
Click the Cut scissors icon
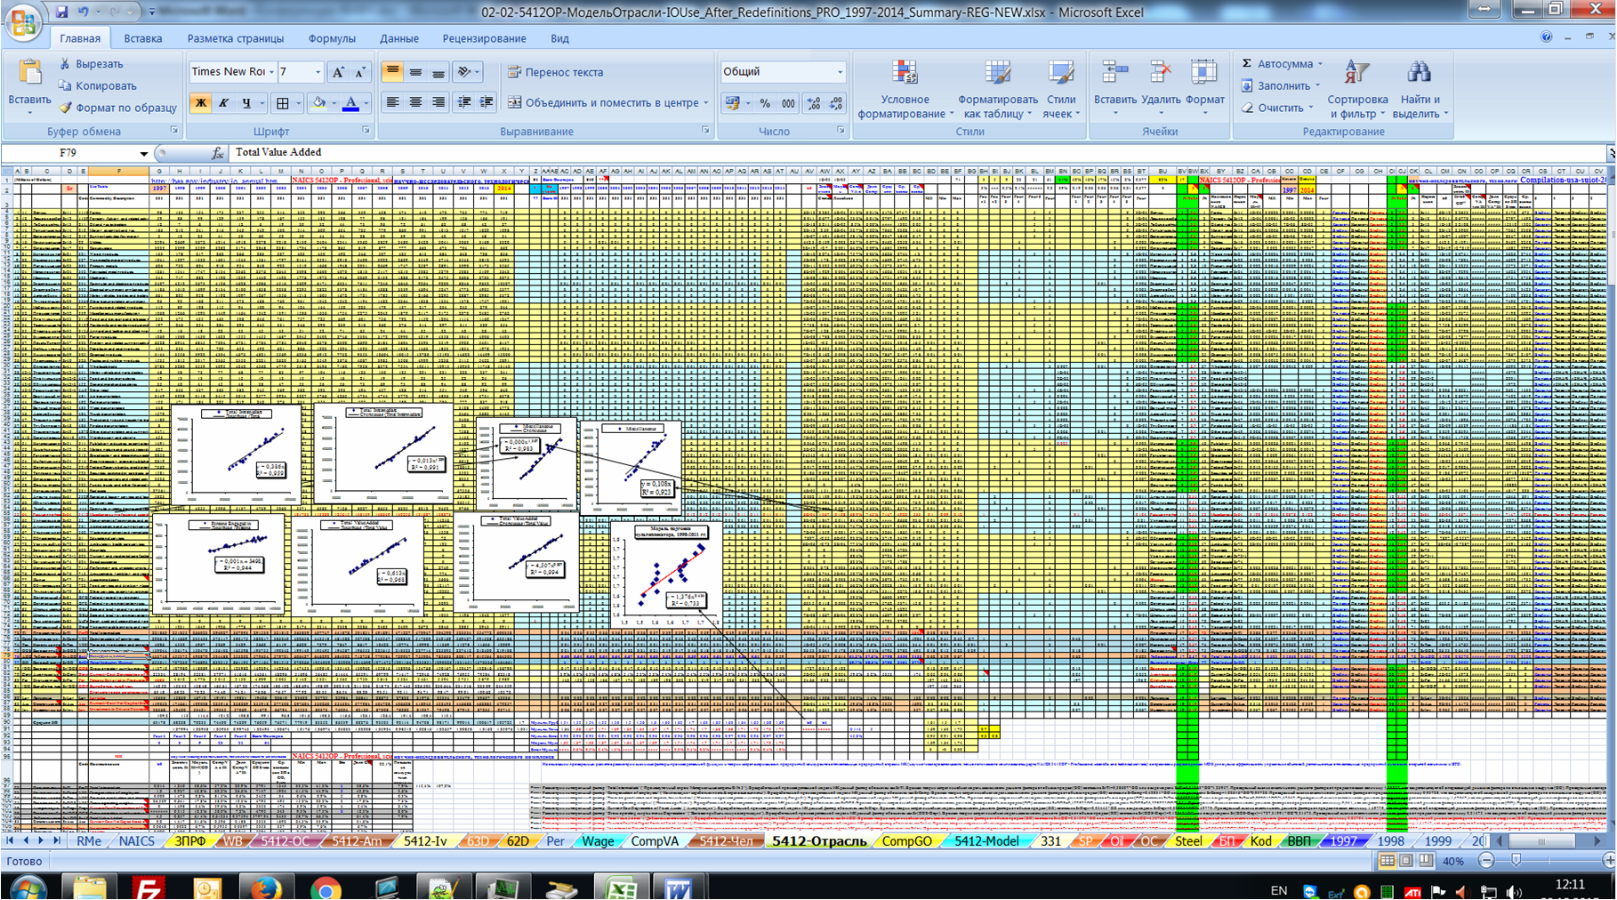click(66, 64)
